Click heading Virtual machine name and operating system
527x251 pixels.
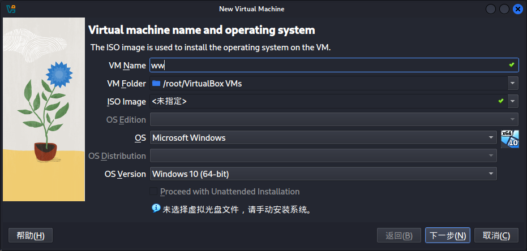click(202, 30)
